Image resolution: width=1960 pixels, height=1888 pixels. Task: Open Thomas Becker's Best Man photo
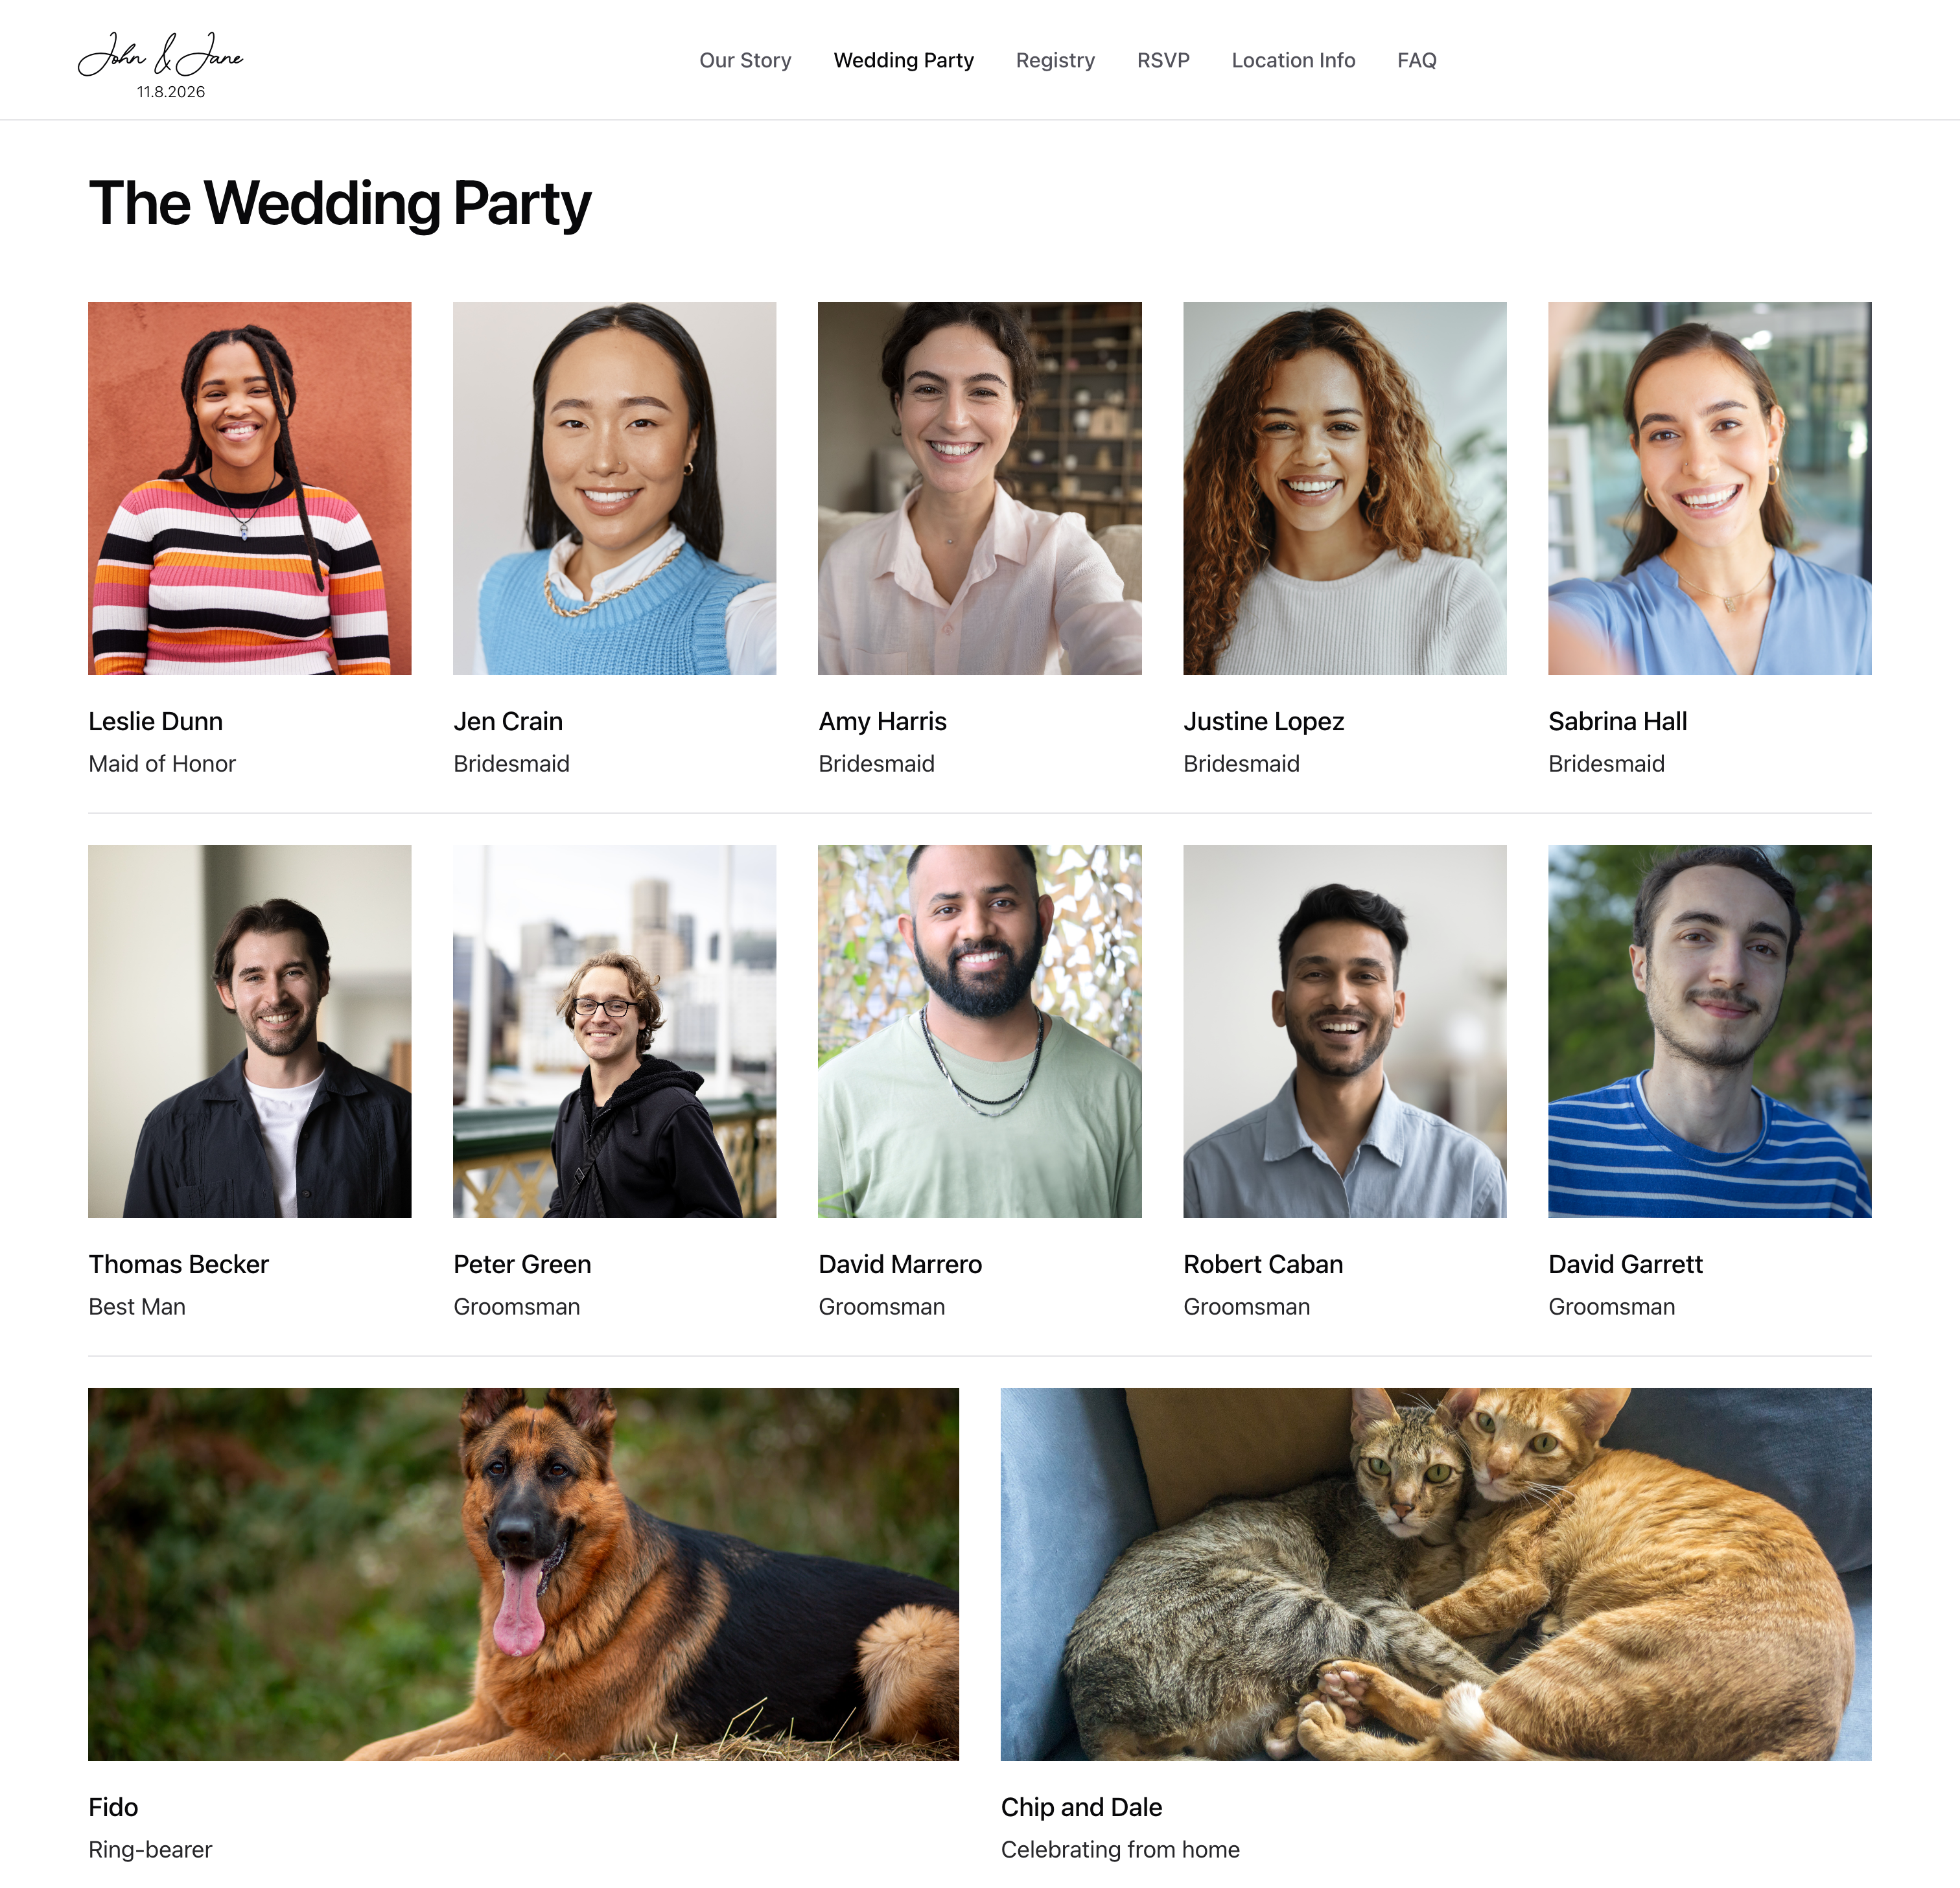pyautogui.click(x=250, y=1030)
